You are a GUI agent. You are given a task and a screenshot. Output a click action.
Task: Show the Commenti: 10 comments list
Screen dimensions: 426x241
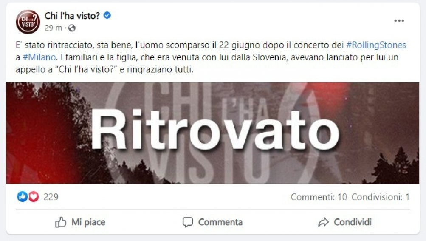point(319,197)
